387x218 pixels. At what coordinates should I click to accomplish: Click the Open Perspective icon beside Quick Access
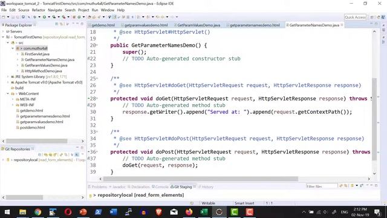[x=372, y=17]
